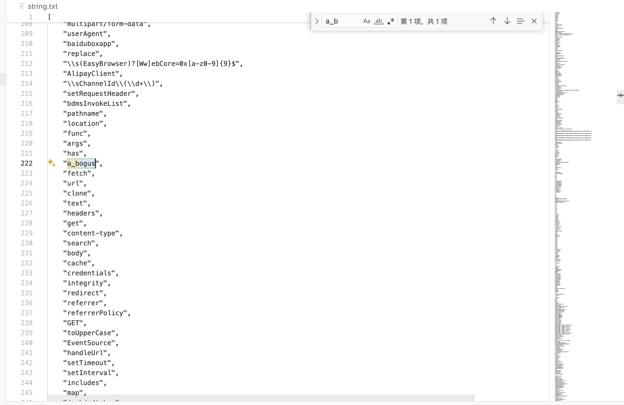
Task: Click the highlighted a_bogus text
Action: point(81,163)
